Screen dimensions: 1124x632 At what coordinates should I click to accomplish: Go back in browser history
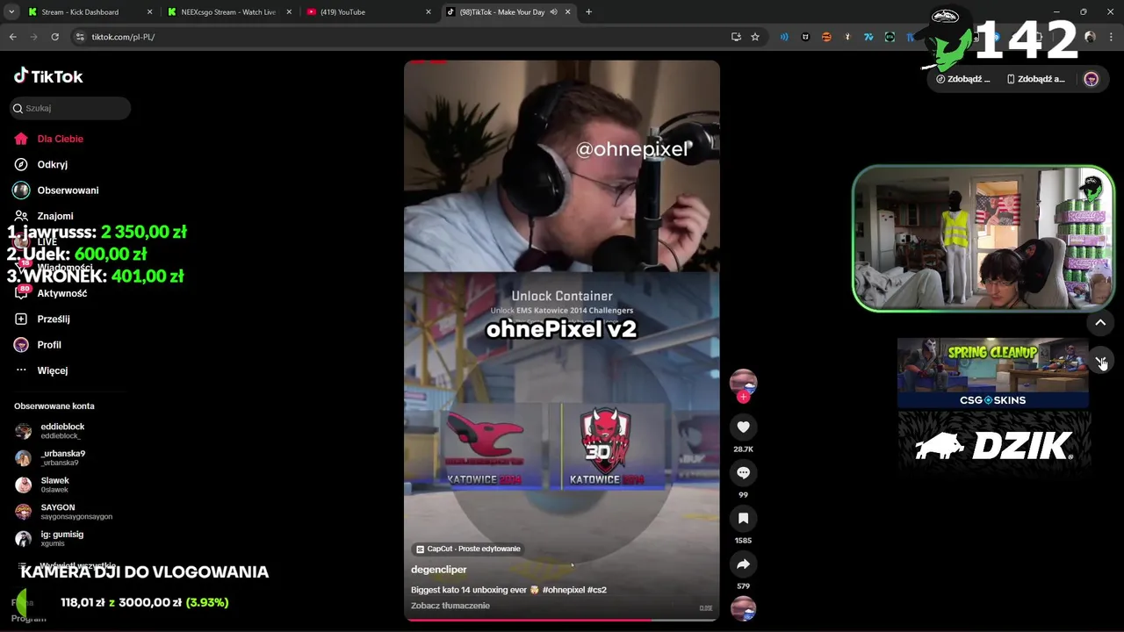click(x=12, y=37)
